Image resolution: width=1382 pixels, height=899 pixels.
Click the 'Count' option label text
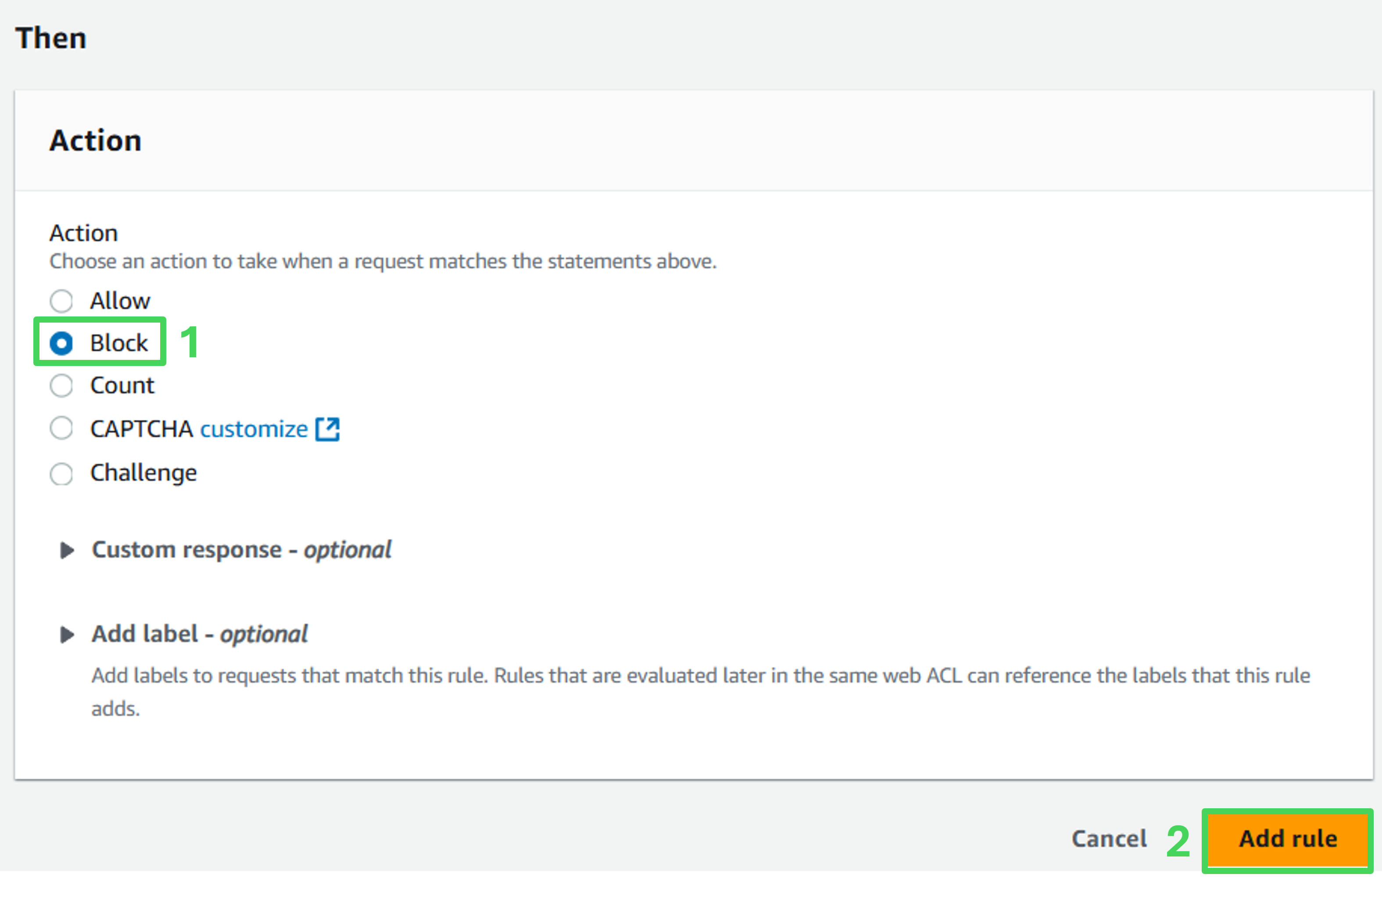(122, 386)
